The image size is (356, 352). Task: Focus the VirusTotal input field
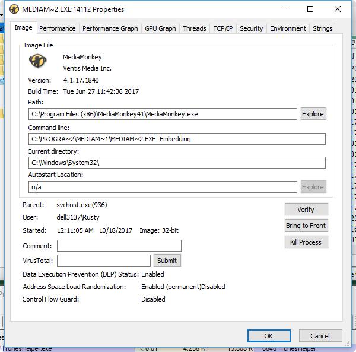(x=104, y=260)
